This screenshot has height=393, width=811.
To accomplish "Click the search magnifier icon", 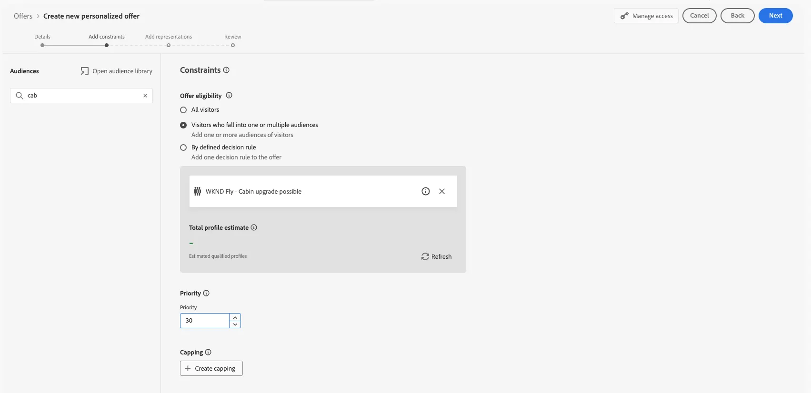I will tap(20, 96).
